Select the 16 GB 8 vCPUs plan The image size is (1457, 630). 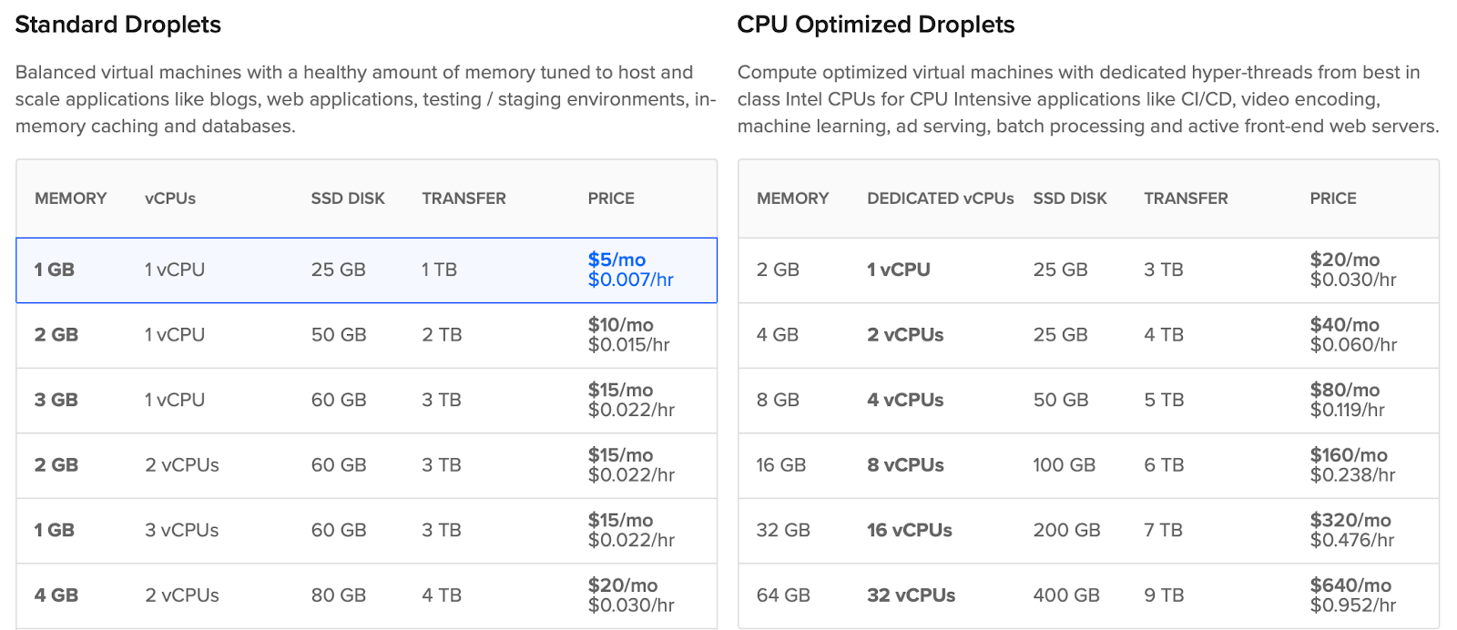tap(1088, 465)
